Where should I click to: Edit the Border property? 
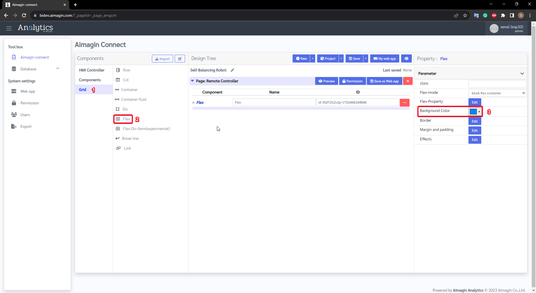[475, 121]
